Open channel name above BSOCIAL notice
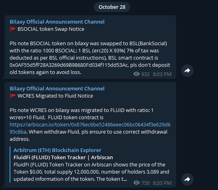218x190 pixels. tap(57, 22)
